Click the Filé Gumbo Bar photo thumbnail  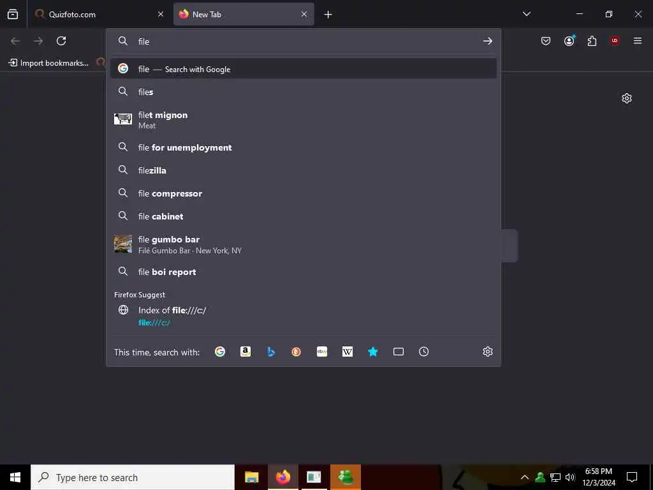[x=123, y=244]
